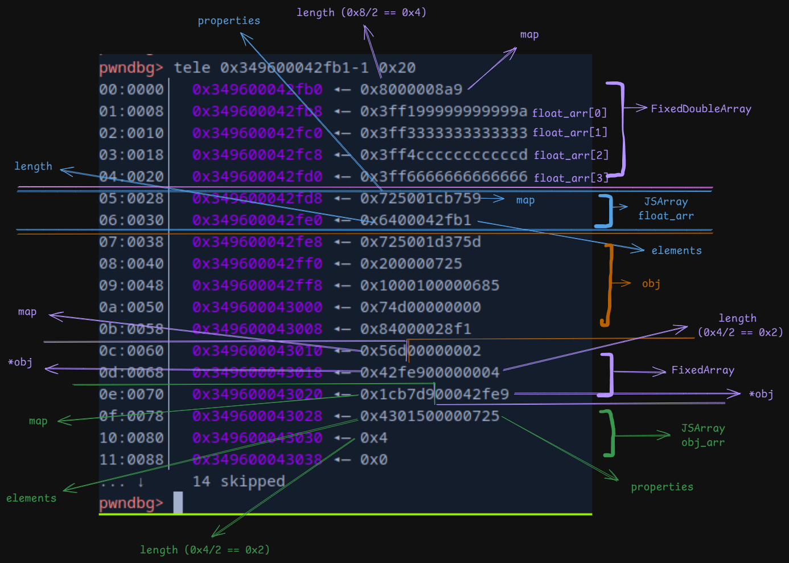Click the tele 0x349600042fb1-1 0x20 command
The width and height of the screenshot is (789, 563).
coord(294,68)
